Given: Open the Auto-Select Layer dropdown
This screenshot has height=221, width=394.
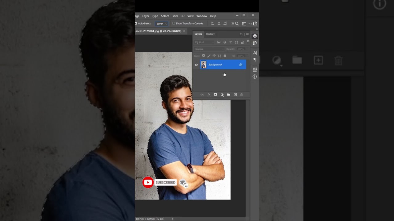Looking at the screenshot, I should tap(162, 24).
